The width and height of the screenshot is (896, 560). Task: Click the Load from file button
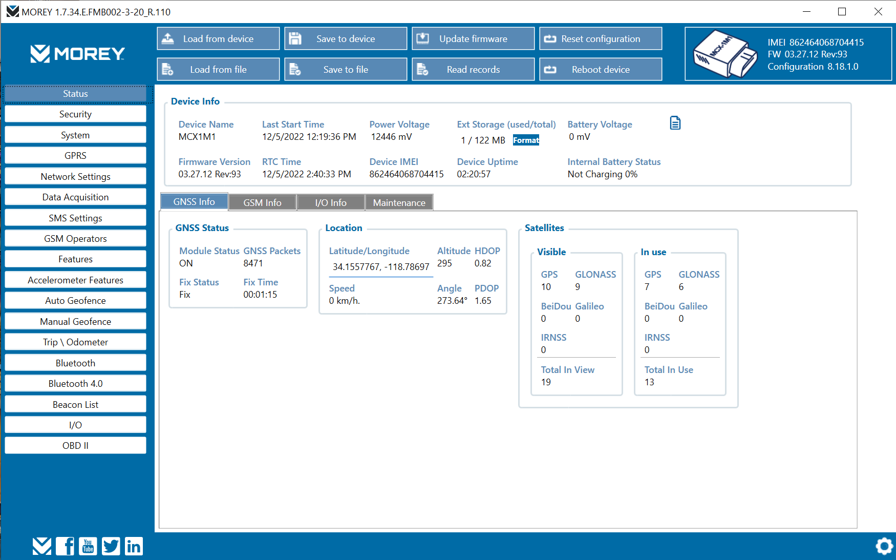(218, 69)
